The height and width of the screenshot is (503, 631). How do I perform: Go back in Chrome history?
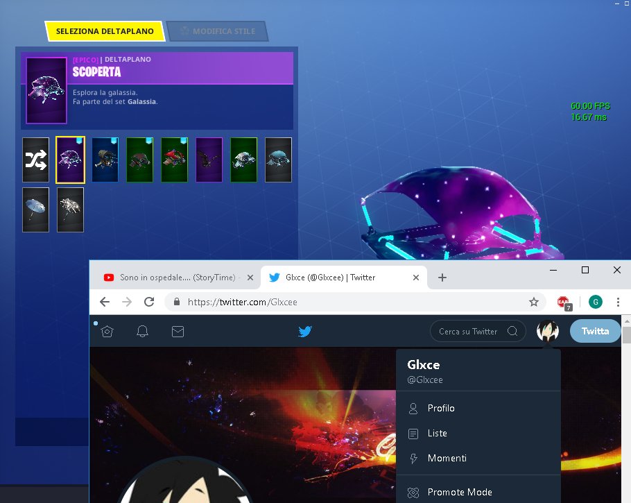[x=105, y=302]
